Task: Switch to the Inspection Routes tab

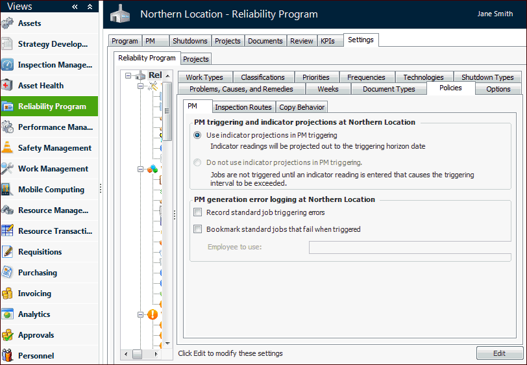Action: (243, 107)
